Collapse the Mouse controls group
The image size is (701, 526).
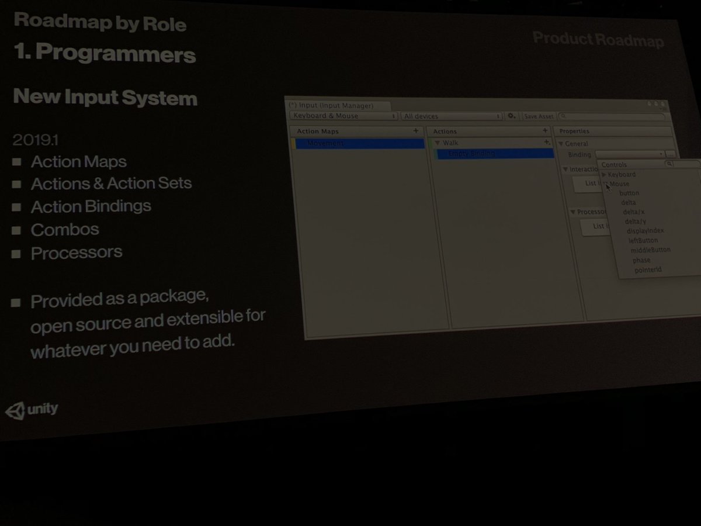(606, 184)
